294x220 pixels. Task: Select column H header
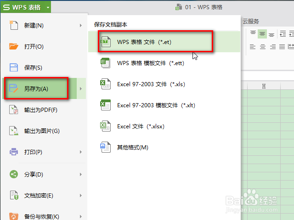[x=264, y=86]
